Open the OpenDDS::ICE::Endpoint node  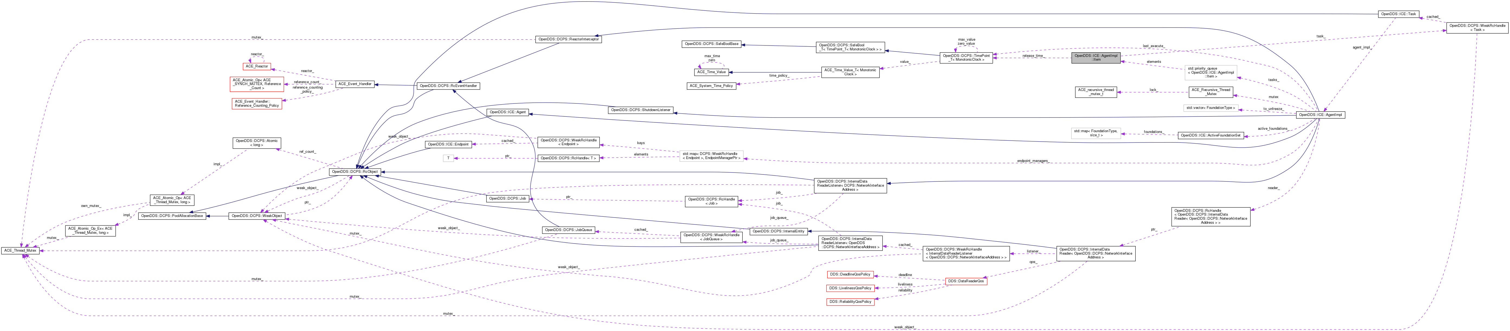tap(448, 144)
